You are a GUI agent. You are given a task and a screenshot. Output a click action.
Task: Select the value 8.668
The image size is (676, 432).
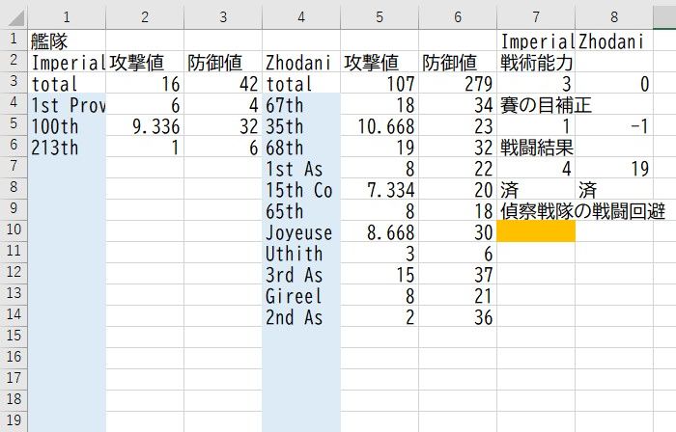click(x=380, y=231)
